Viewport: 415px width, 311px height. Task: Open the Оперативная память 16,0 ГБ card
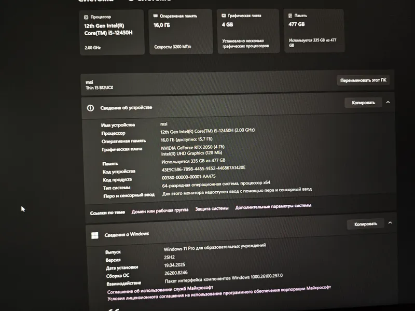[181, 32]
